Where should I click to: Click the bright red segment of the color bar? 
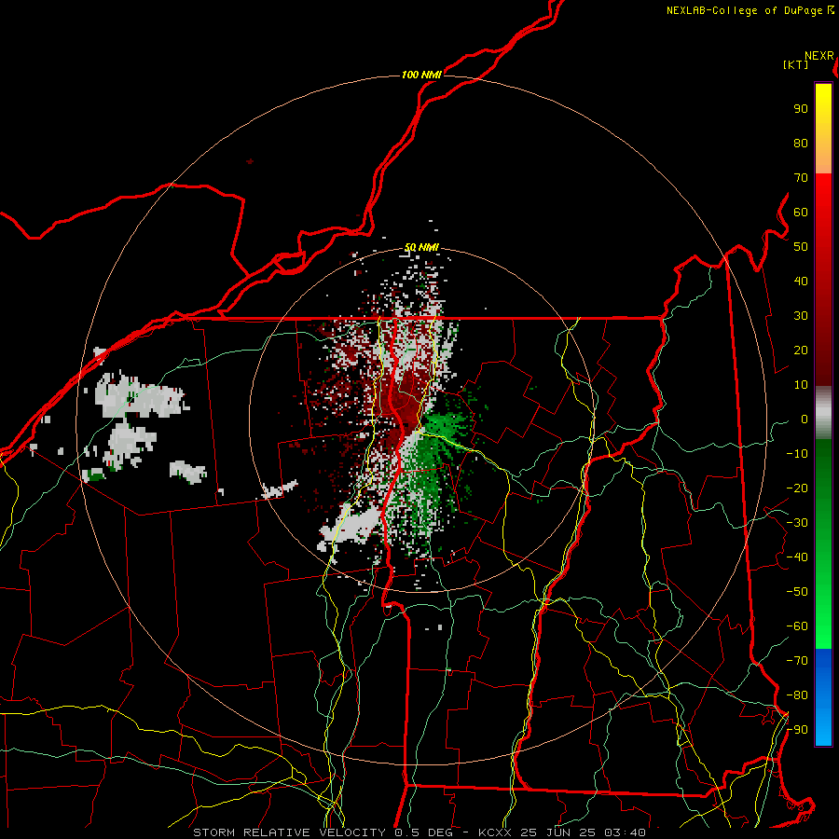823,196
